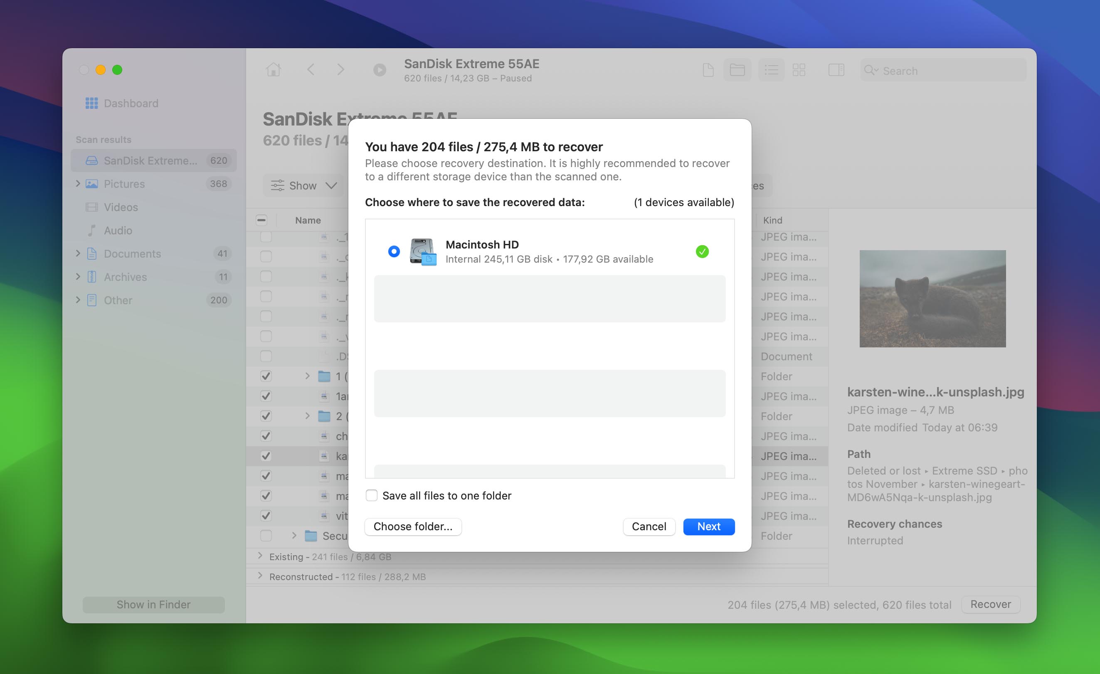1100x674 pixels.
Task: Switch to grid view icon
Action: [x=799, y=70]
